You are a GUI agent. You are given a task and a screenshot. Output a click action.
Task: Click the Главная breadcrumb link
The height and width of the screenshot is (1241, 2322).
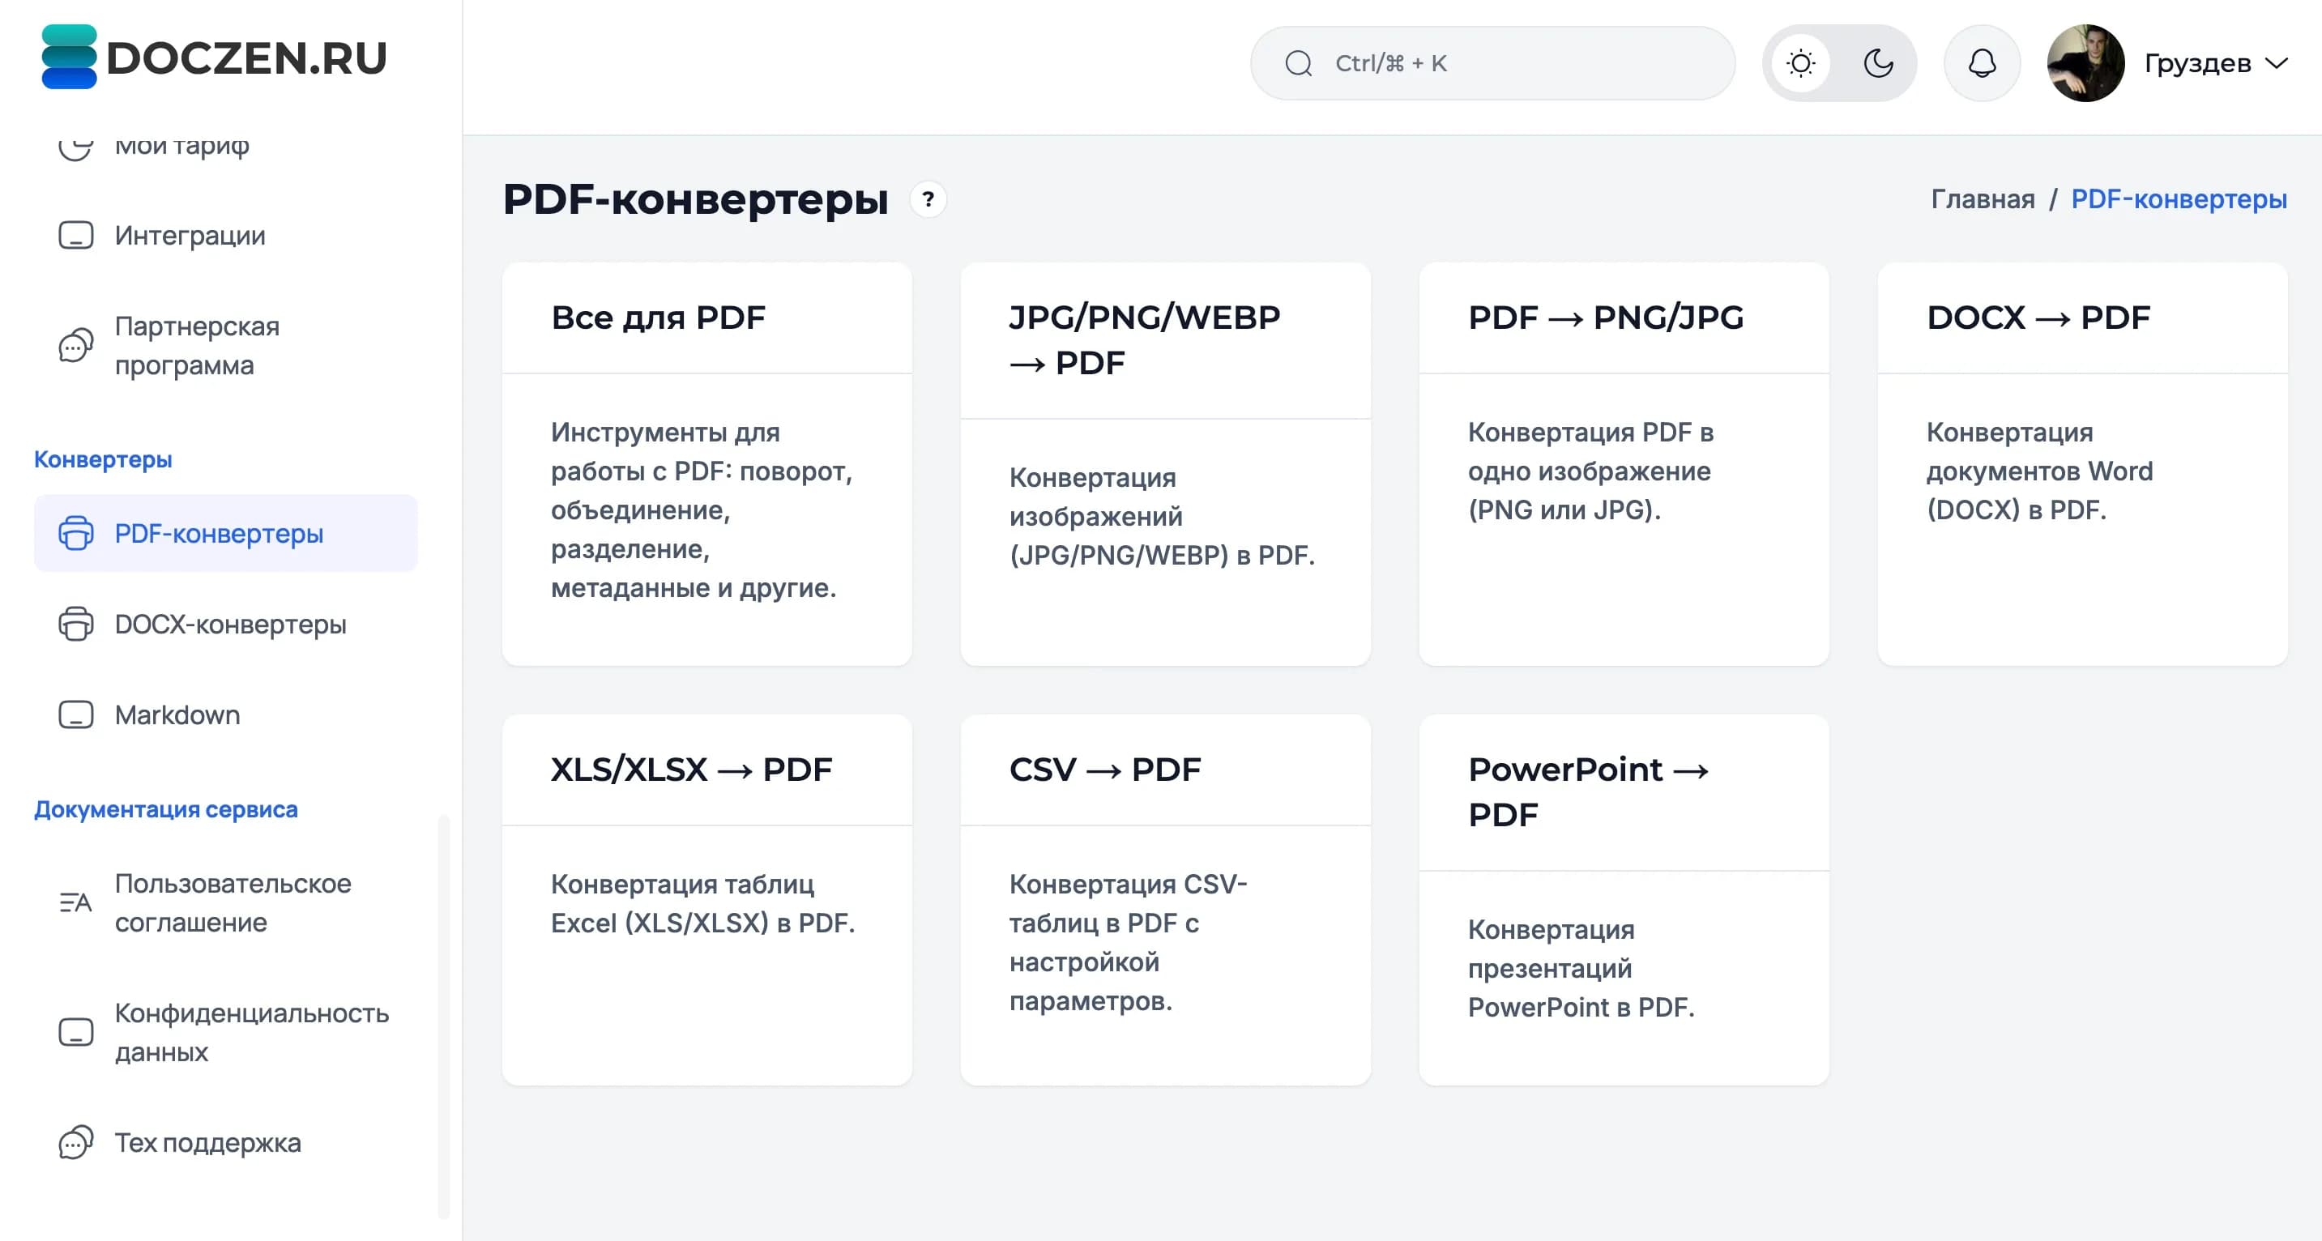pos(1983,199)
